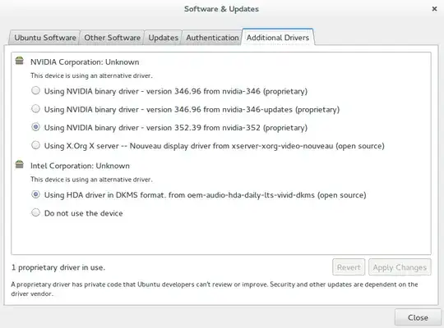The height and width of the screenshot is (328, 444).
Task: Switch to the Ubuntu Software tab
Action: pyautogui.click(x=45, y=38)
